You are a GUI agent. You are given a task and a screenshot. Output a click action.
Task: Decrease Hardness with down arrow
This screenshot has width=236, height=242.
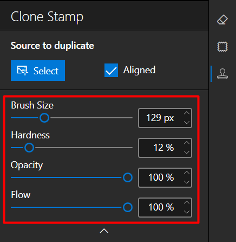(x=187, y=152)
